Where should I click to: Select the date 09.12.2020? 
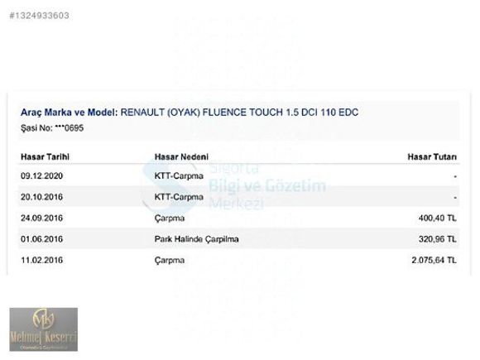41,176
